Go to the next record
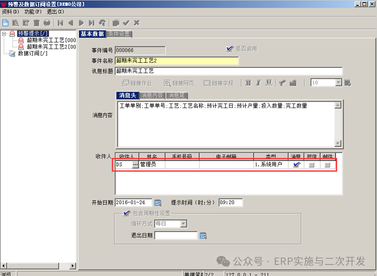Viewport: 377px width, 276px height. pos(81,23)
